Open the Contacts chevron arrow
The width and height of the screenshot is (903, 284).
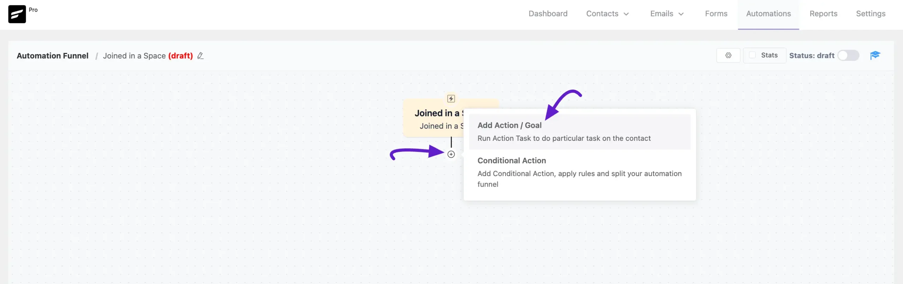coord(626,14)
